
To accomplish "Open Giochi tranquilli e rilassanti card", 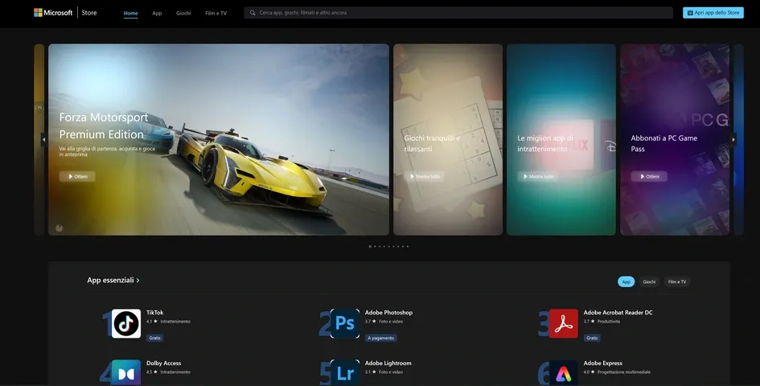I will tap(448, 140).
